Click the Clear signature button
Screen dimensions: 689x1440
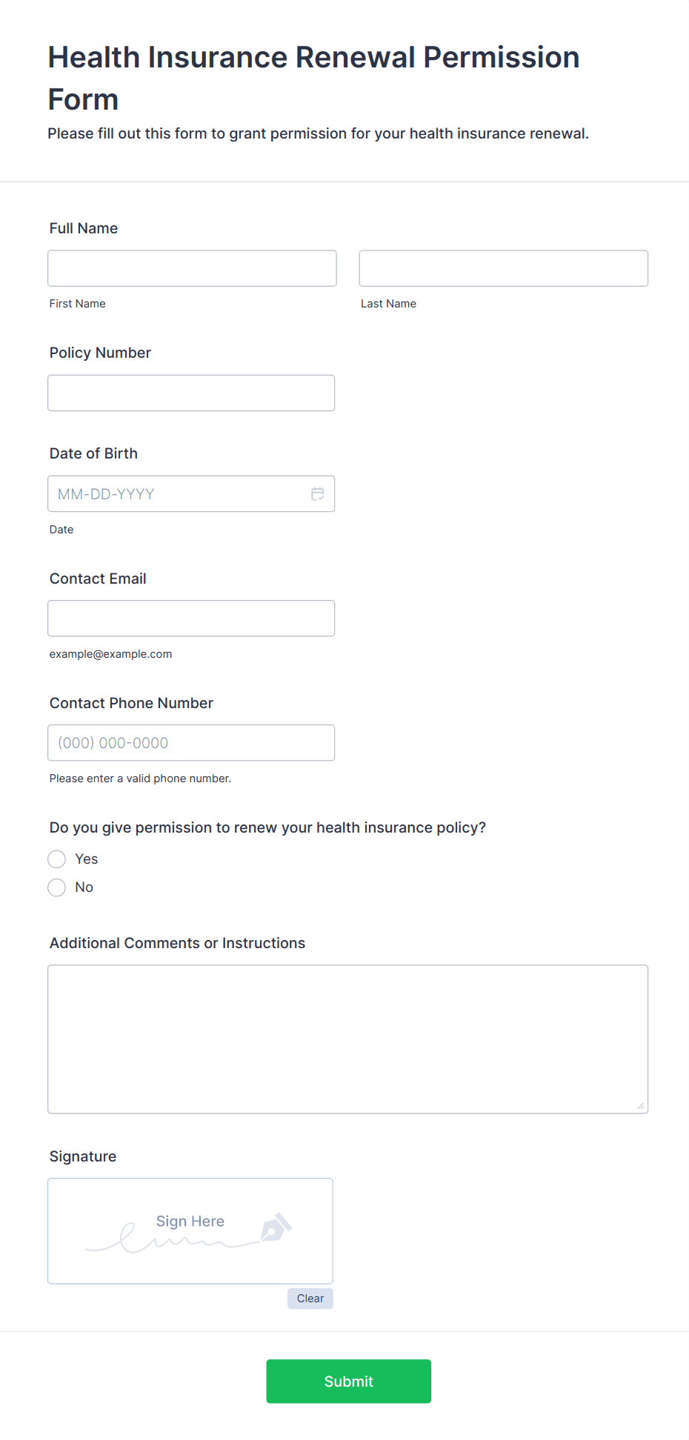click(x=310, y=1299)
